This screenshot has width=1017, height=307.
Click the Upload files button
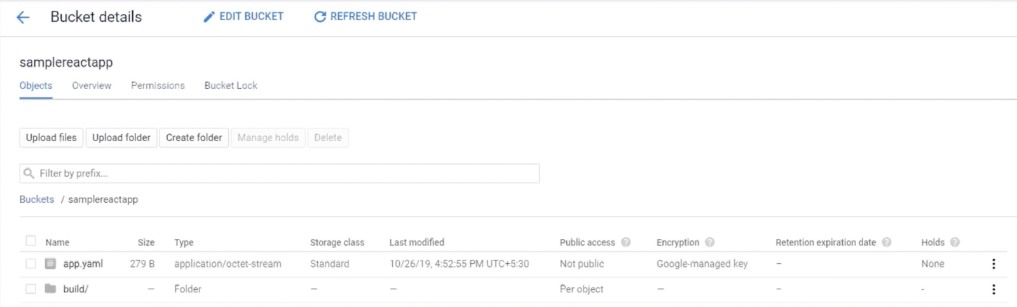click(51, 138)
